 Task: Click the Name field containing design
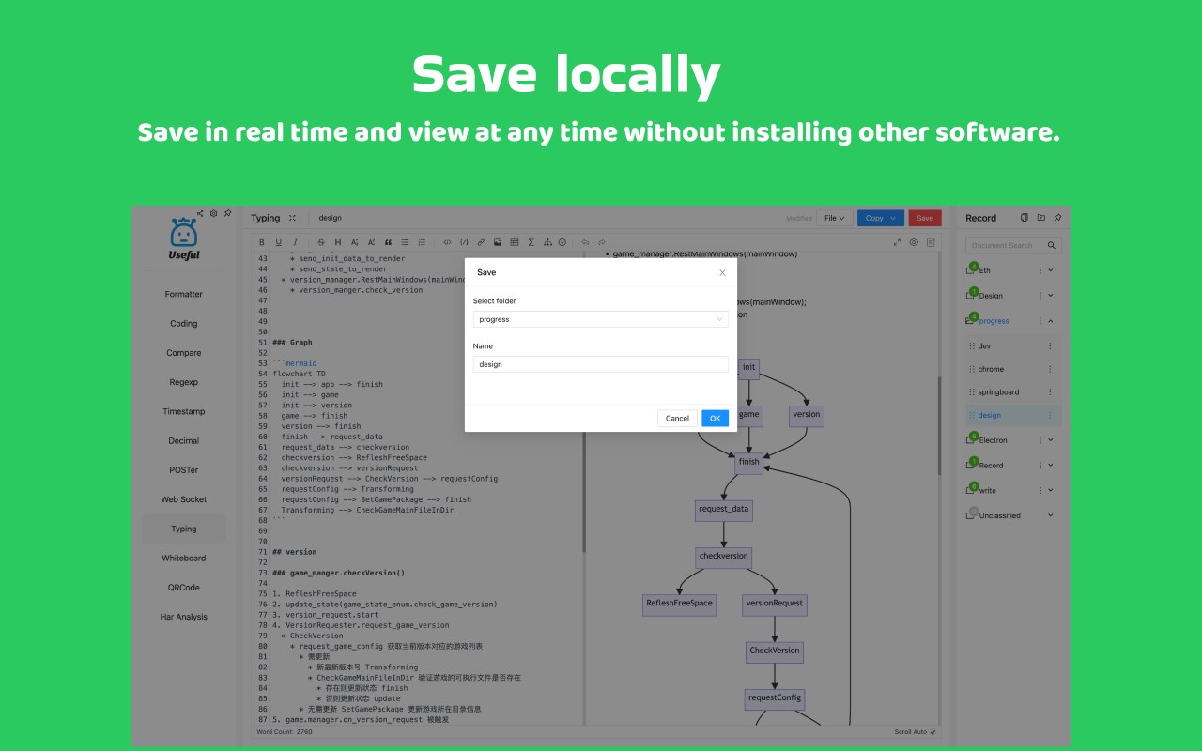(x=601, y=364)
